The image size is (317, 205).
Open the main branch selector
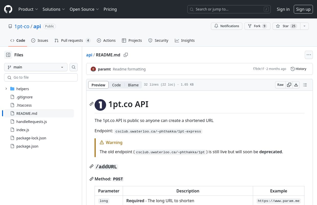point(36,67)
